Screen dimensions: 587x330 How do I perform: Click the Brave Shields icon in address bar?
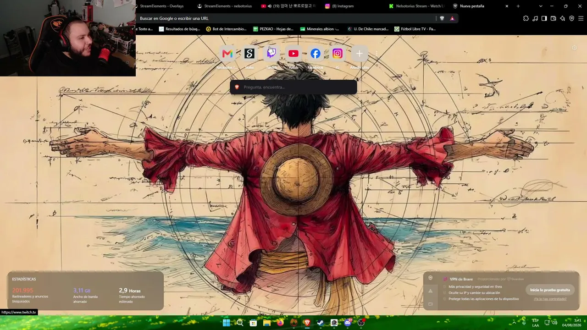click(x=442, y=18)
